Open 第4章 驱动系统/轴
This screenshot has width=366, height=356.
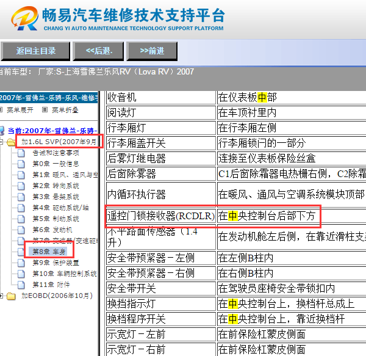(x=60, y=208)
